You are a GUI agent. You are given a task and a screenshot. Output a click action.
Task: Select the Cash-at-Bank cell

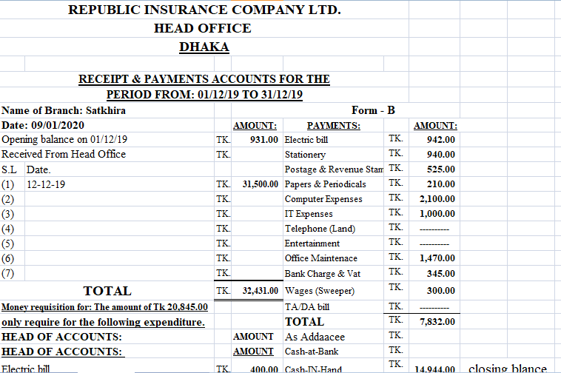point(312,352)
